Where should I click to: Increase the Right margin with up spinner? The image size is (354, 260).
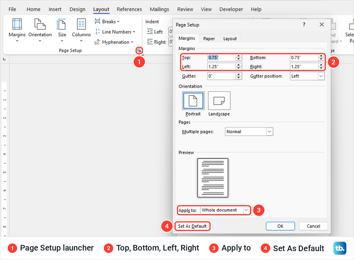click(321, 65)
